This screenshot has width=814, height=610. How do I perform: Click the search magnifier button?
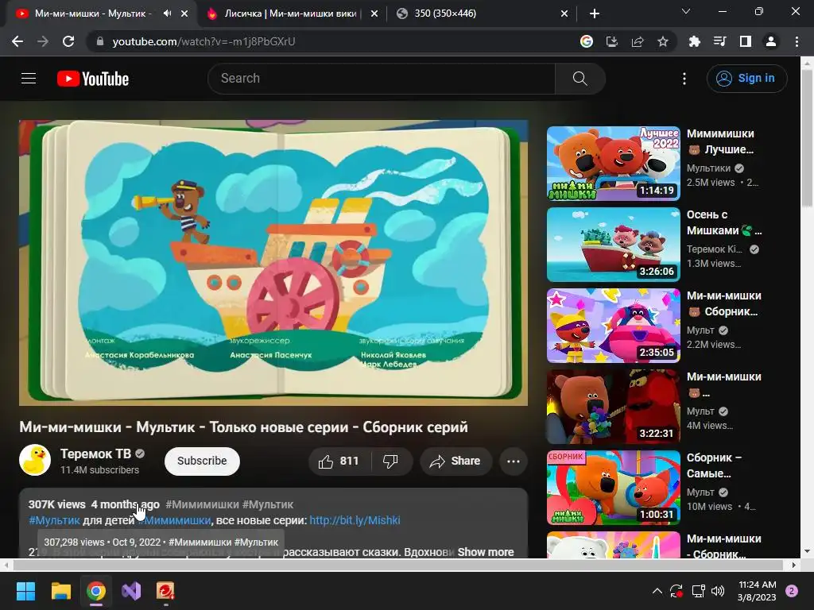579,79
